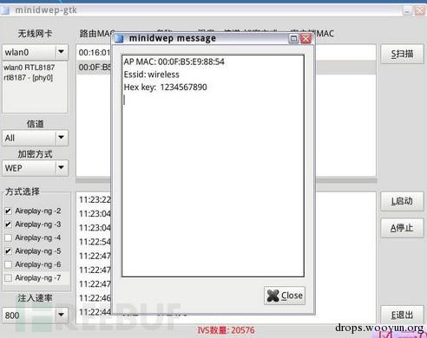Toggle the Aireplay-ng -2 checkbox
Image resolution: width=427 pixels, height=338 pixels.
point(8,211)
